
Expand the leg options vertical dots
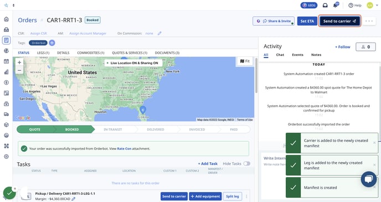(x=246, y=196)
